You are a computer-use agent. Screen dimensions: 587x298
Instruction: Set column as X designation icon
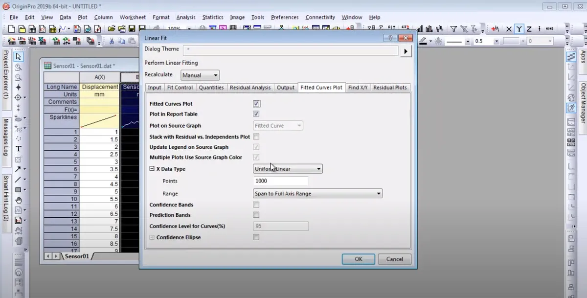click(x=509, y=29)
